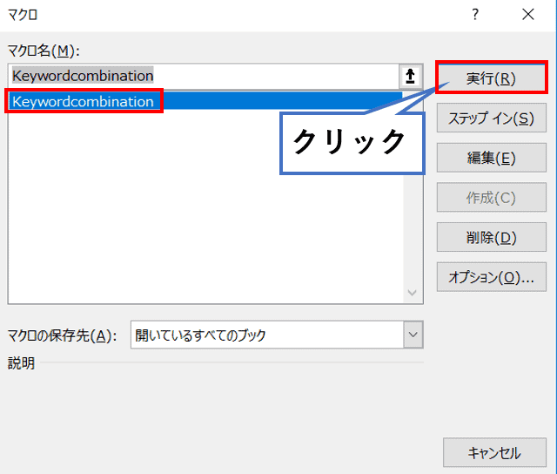Click the help question mark icon

[475, 14]
